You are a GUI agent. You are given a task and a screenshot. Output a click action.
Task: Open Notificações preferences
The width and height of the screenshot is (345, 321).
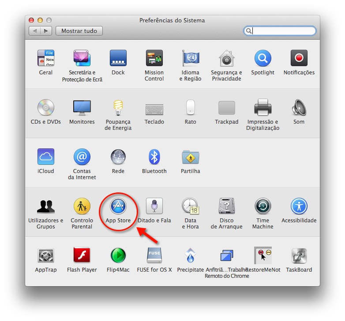click(x=299, y=58)
